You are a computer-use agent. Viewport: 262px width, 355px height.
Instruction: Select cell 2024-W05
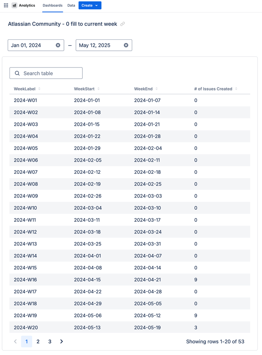point(26,148)
